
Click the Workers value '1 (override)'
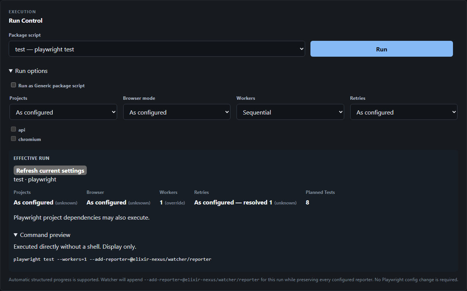tap(172, 203)
